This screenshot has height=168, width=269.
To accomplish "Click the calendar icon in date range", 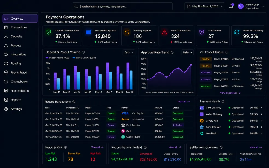I will tap(189, 6).
